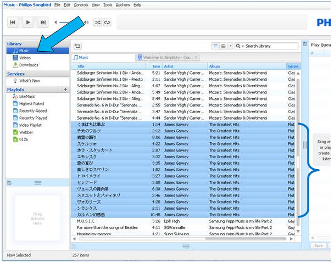Select the 8:06 James Galway track
The image size is (334, 263).
pos(183,137)
